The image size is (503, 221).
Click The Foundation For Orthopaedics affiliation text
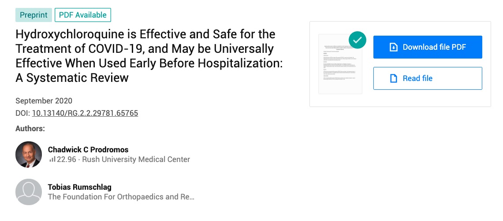pos(121,197)
